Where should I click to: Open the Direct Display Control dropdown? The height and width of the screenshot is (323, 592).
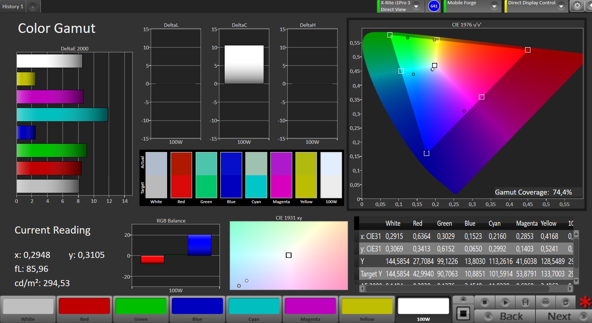click(561, 6)
